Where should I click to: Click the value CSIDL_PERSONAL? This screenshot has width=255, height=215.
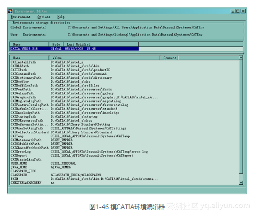[x=63, y=164]
